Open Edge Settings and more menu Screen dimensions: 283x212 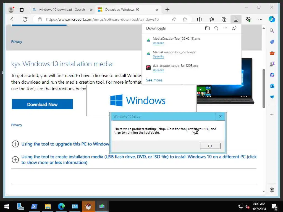point(260,19)
